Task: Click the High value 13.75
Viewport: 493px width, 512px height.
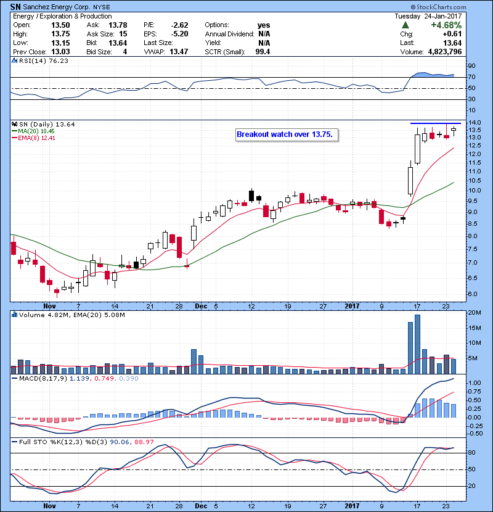Action: (60, 34)
